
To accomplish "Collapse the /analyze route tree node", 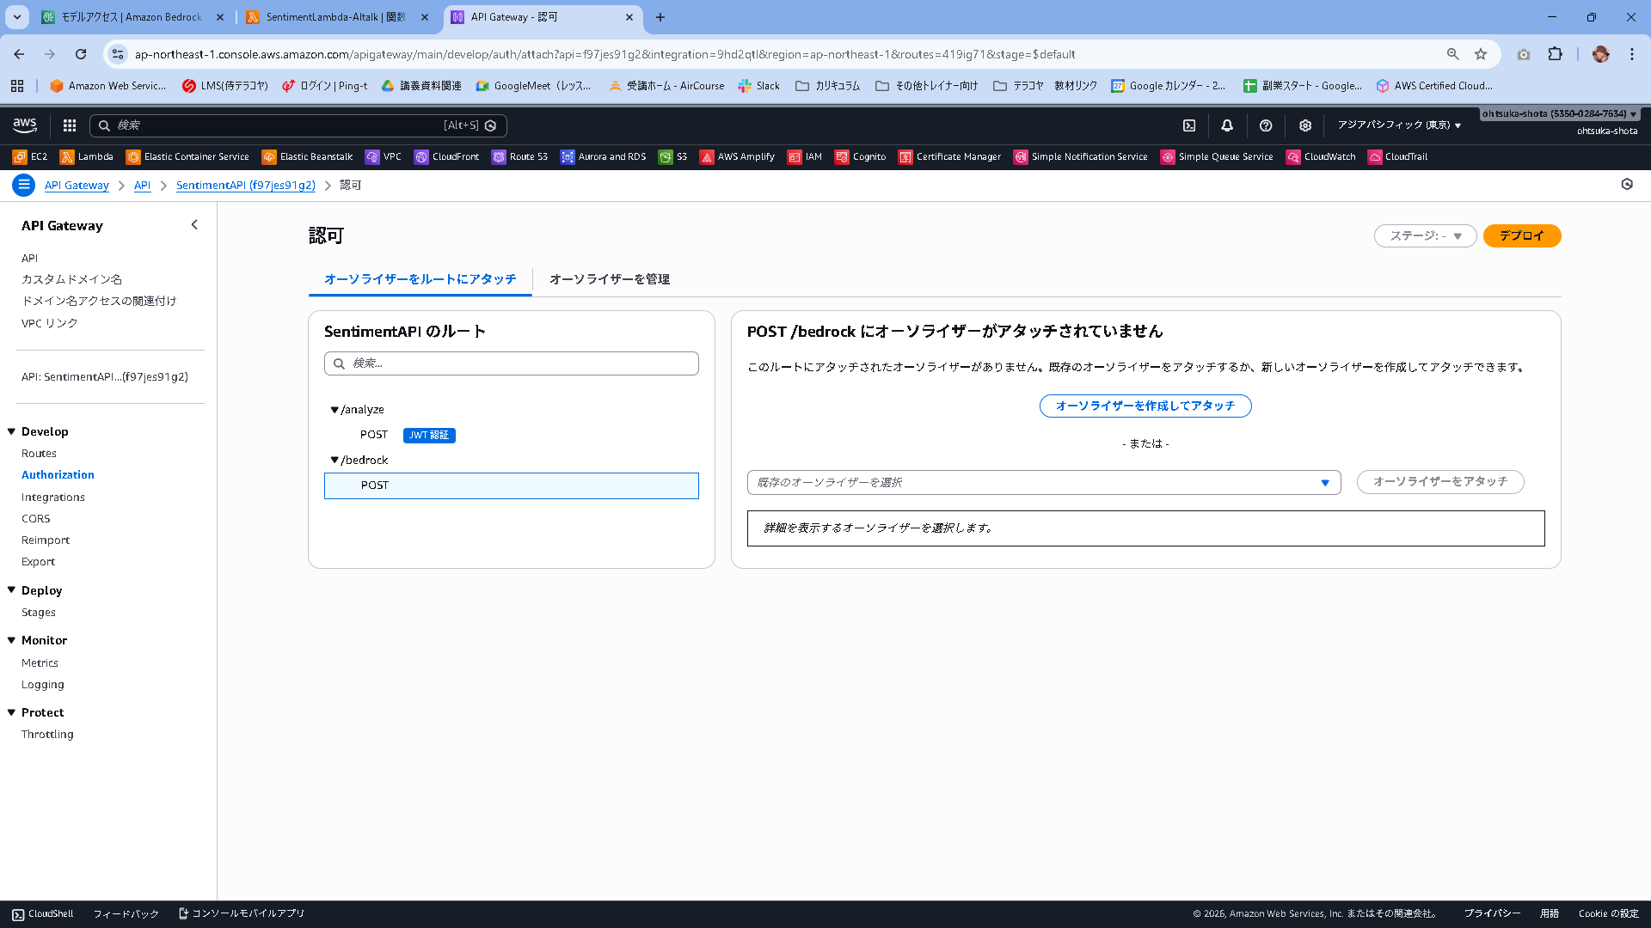I will (x=334, y=410).
